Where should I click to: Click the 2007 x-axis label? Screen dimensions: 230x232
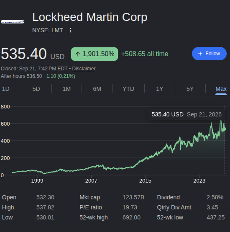click(91, 180)
